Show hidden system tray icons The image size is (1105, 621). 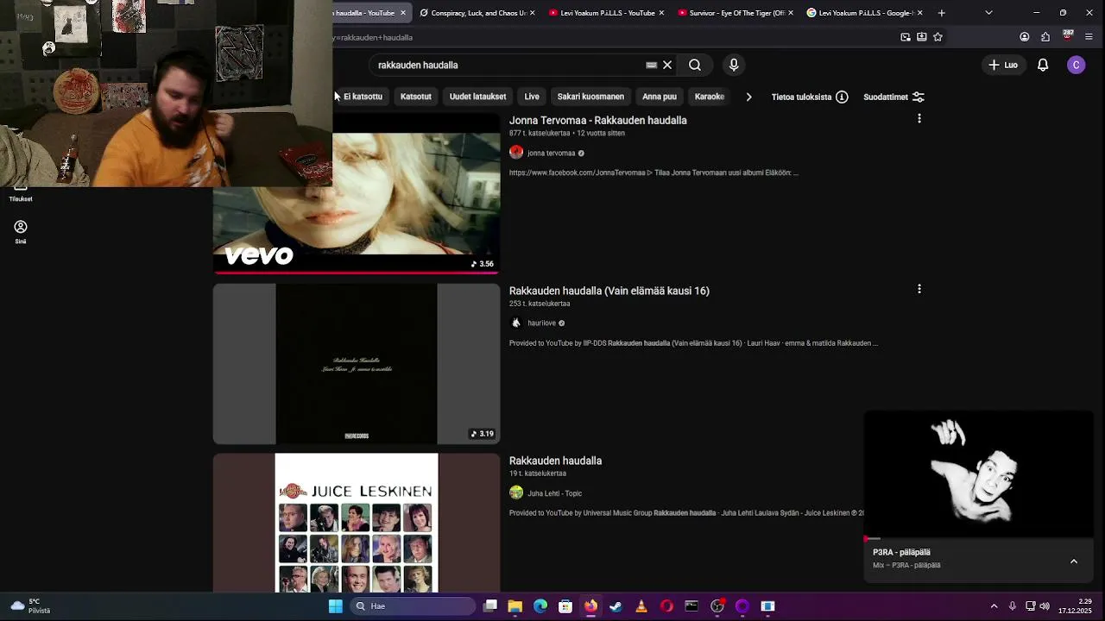click(994, 606)
